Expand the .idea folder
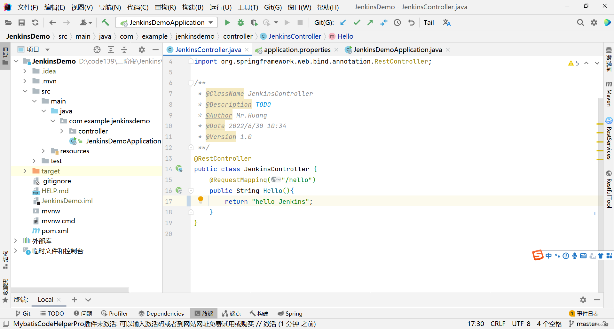The height and width of the screenshot is (329, 614). [x=25, y=71]
